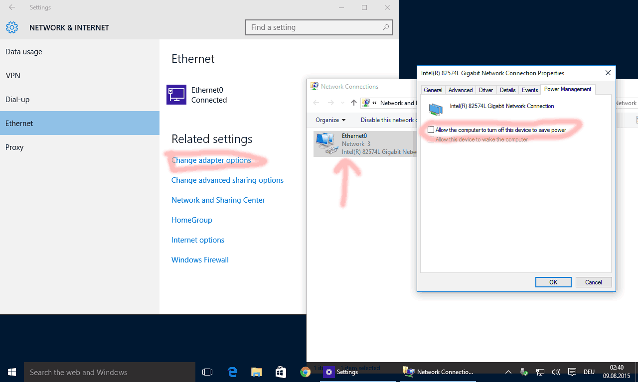Open the Change adapter options link
Image resolution: width=638 pixels, height=382 pixels.
(211, 160)
